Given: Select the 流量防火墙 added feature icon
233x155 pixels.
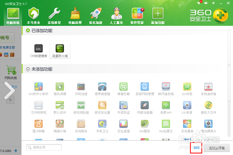Looking at the screenshot, I should click(x=60, y=48).
